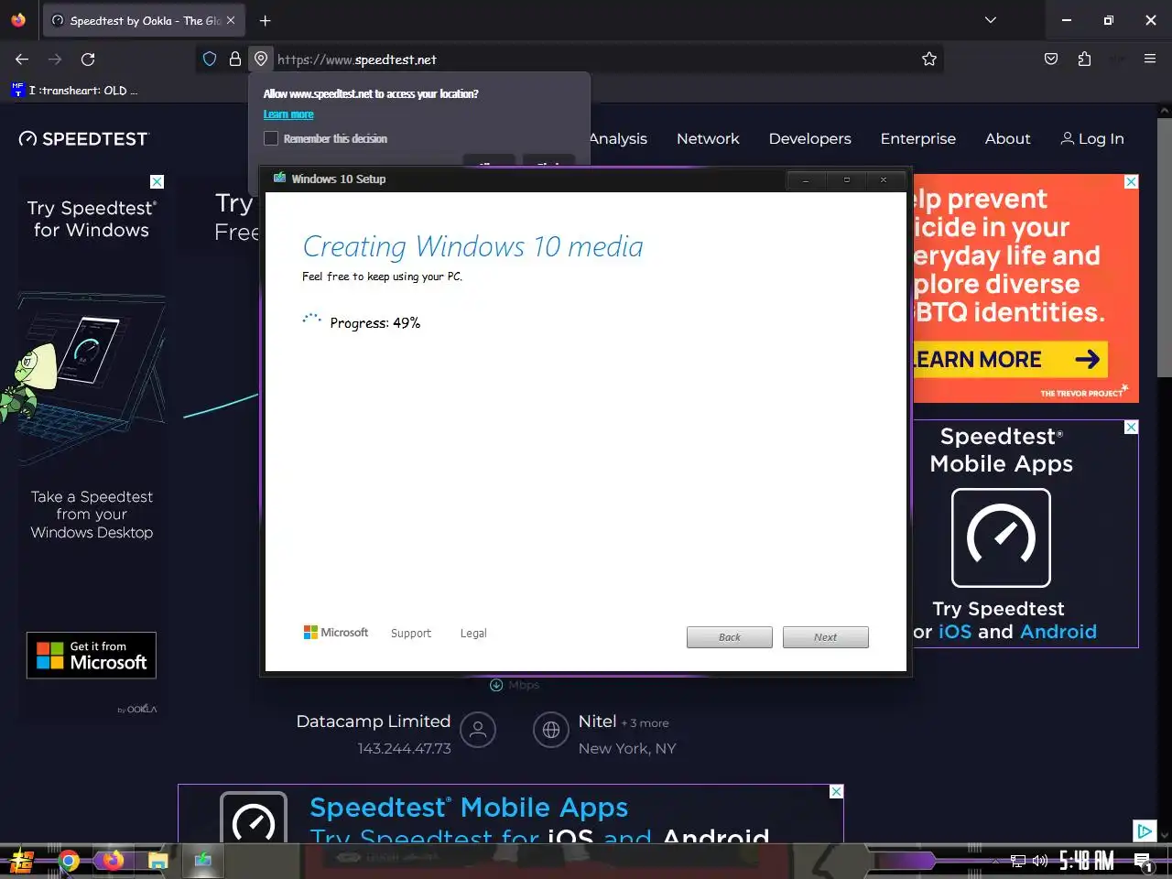Open the Start menu button
1172x879 pixels.
click(x=22, y=861)
